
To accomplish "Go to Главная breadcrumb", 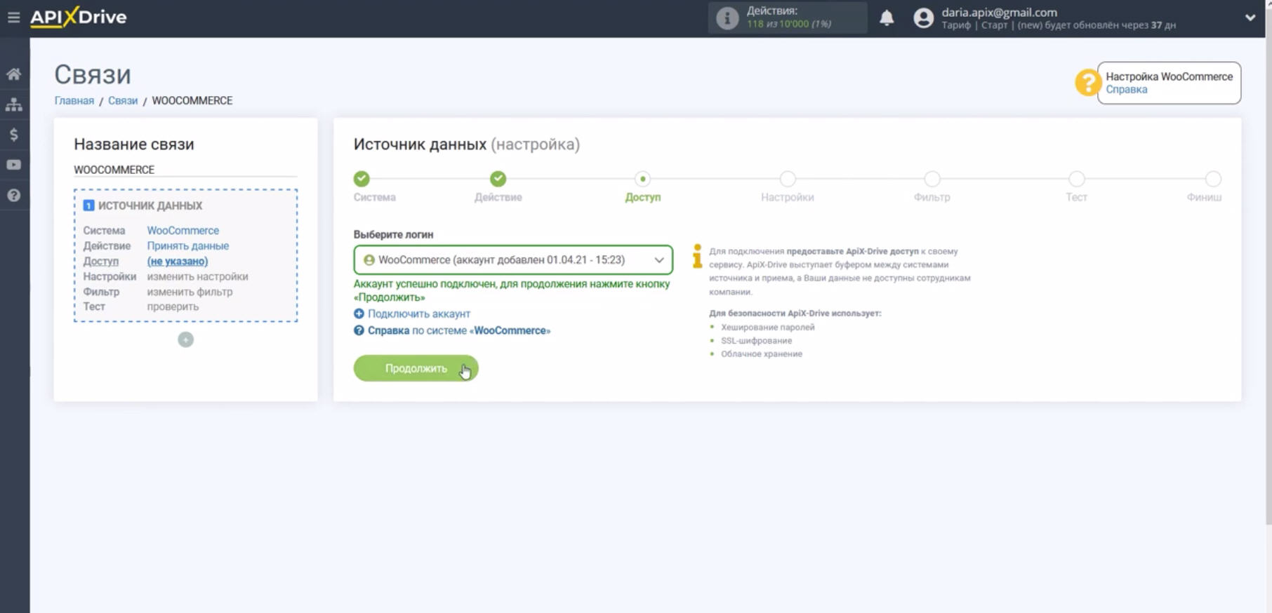I will tap(74, 100).
